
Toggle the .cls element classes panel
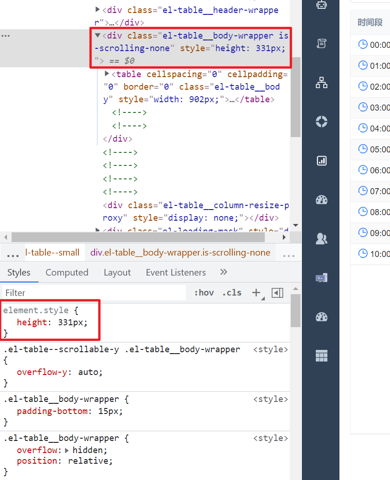pyautogui.click(x=232, y=293)
